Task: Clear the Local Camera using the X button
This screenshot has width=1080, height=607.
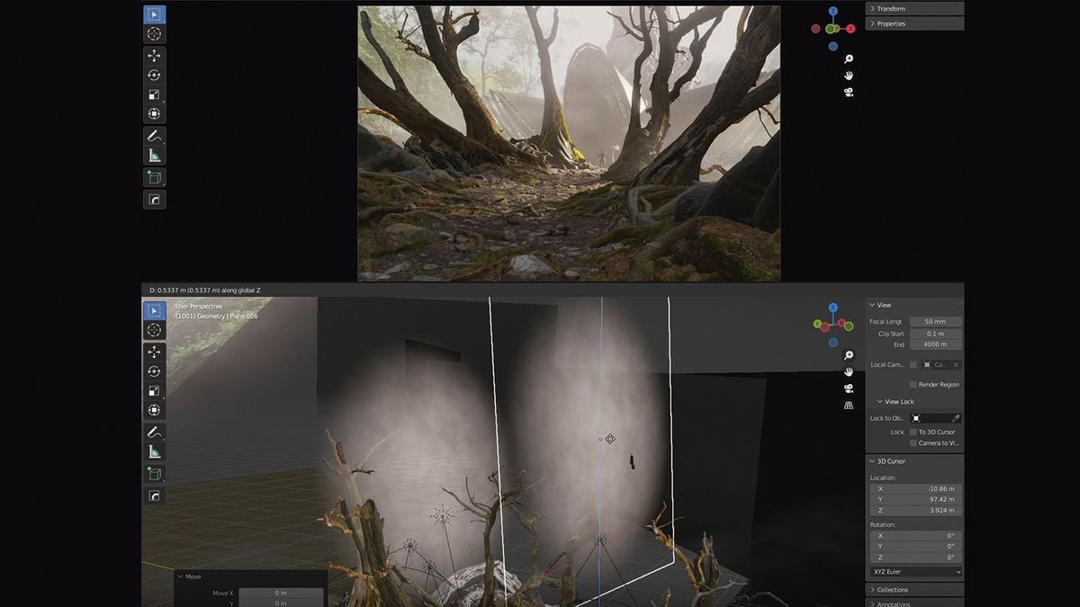Action: point(957,363)
